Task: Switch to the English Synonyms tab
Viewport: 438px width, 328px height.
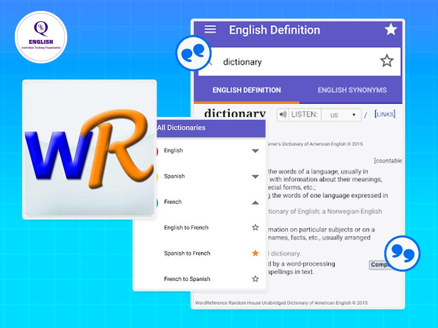Action: [352, 90]
